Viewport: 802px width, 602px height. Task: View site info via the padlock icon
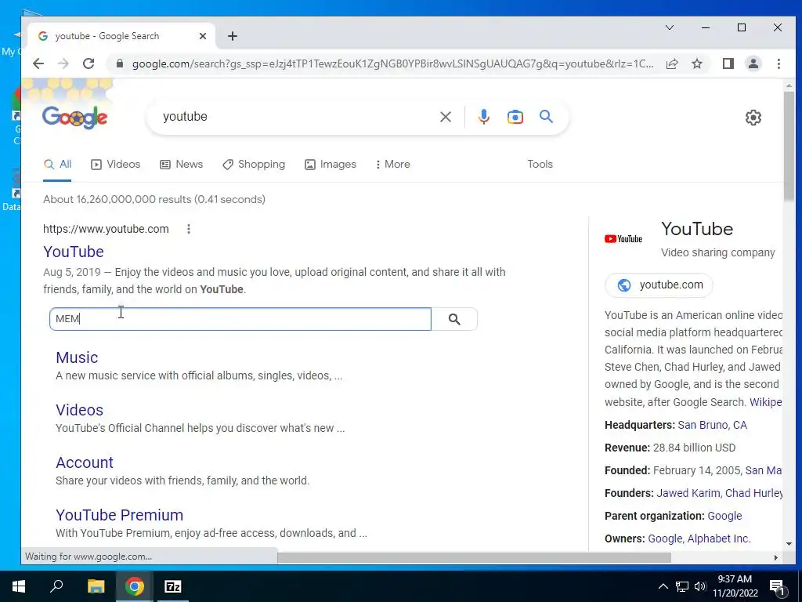120,63
